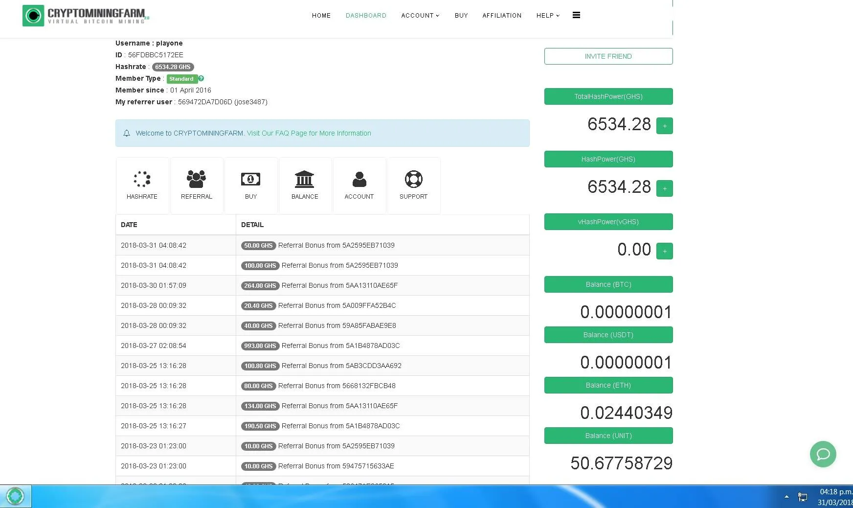This screenshot has height=508, width=853.
Task: Open the FAQ page link
Action: tap(309, 133)
